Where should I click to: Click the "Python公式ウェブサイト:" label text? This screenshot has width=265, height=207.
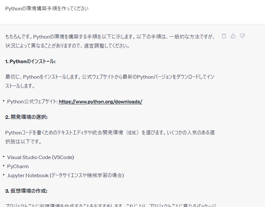(x=32, y=102)
